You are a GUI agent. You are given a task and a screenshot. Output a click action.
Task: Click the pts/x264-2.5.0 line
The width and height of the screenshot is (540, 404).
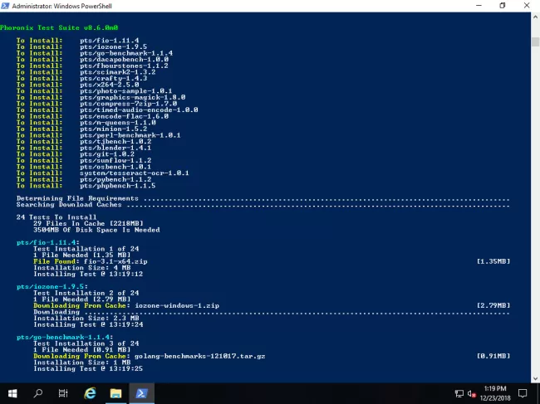pyautogui.click(x=78, y=85)
